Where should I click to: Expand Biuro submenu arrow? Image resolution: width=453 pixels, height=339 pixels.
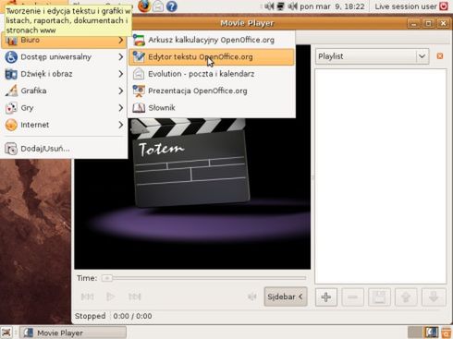(120, 40)
